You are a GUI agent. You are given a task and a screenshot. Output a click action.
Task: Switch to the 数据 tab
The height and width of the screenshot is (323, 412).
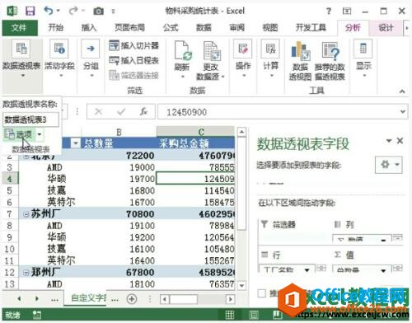point(204,27)
